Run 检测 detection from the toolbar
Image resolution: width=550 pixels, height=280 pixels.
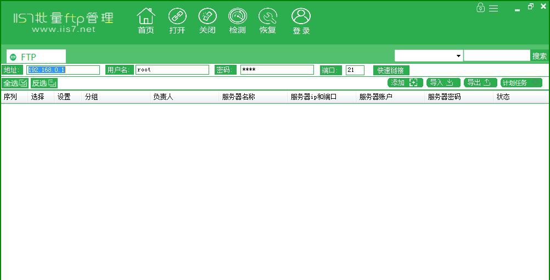tap(238, 21)
